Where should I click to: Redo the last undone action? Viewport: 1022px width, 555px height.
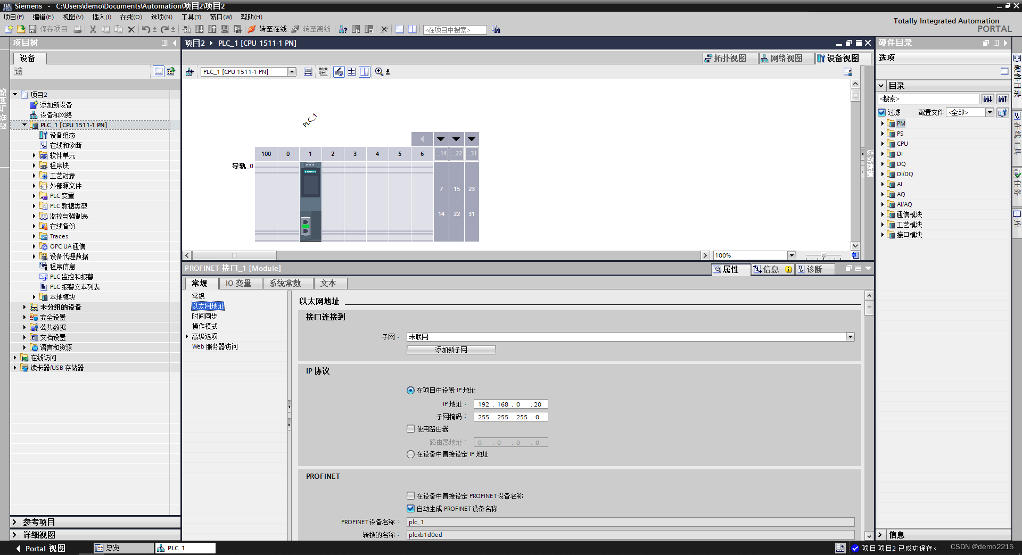click(x=165, y=29)
